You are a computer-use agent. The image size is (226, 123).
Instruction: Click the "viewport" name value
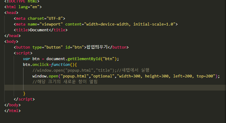click(x=51, y=24)
